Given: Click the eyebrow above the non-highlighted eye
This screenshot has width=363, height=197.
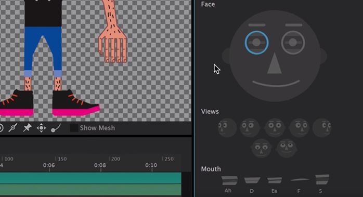Looking at the screenshot, I should (x=294, y=25).
